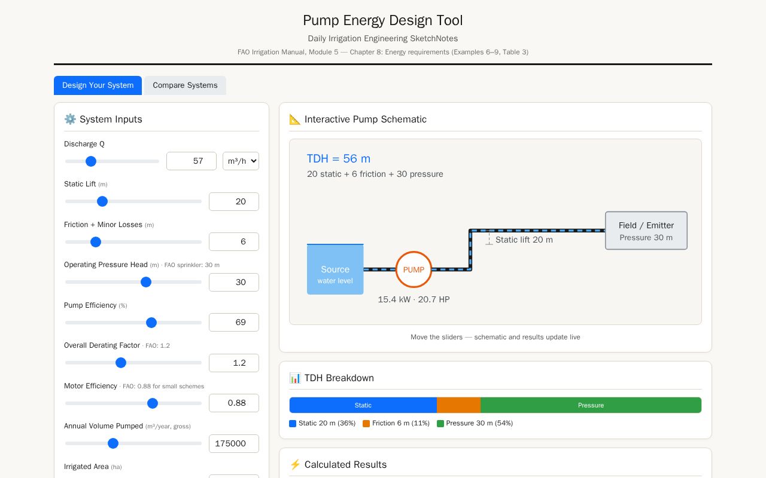The width and height of the screenshot is (766, 478).
Task: Click the "Pressure 30 m (54%)" legend text
Action: coord(479,424)
